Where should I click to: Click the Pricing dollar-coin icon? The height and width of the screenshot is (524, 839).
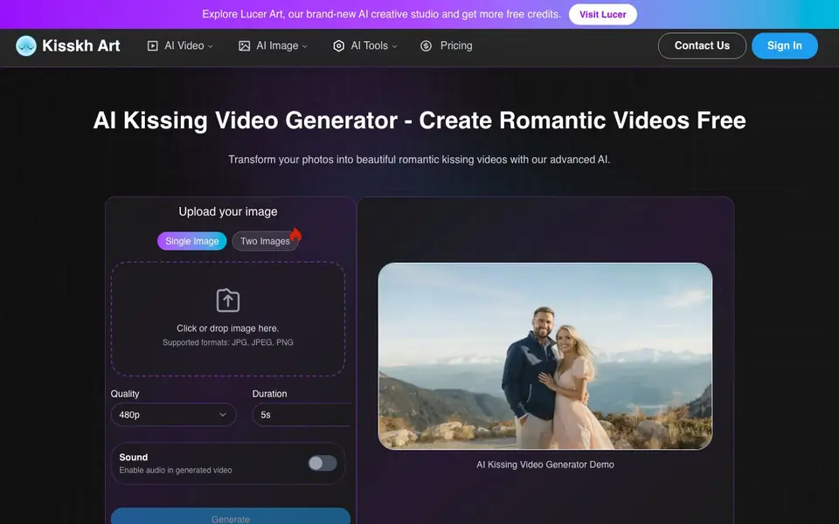[x=426, y=46]
